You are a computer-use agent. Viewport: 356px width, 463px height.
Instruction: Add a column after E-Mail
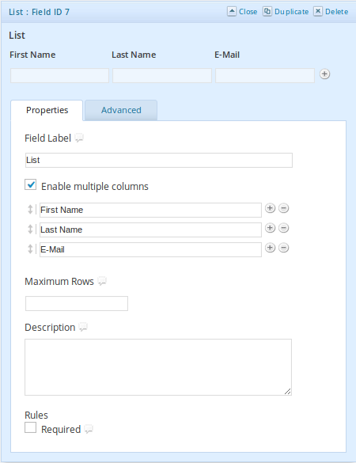pos(270,248)
